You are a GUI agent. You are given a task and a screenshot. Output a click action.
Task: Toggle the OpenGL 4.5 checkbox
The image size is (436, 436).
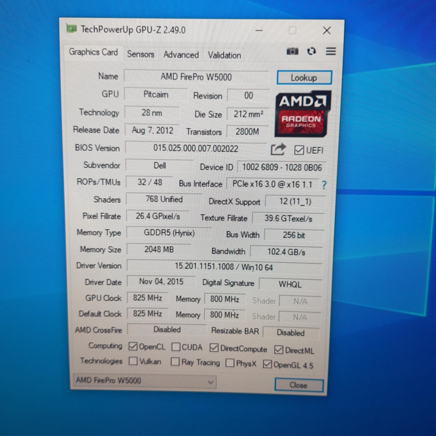click(267, 364)
